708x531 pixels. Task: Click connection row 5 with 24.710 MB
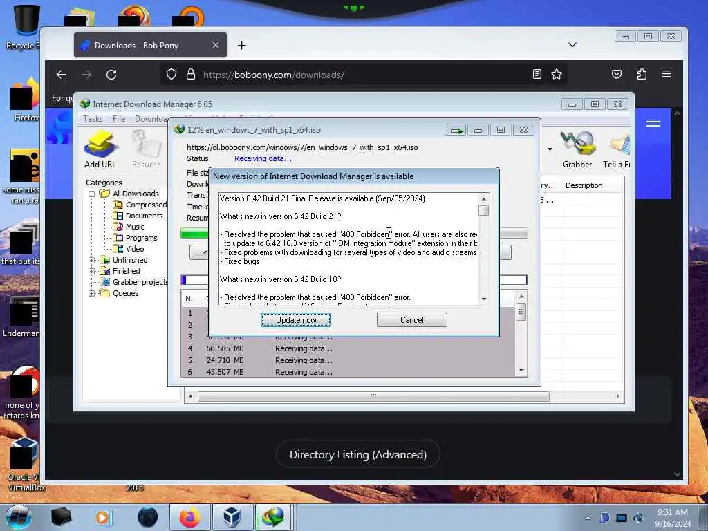(x=348, y=360)
